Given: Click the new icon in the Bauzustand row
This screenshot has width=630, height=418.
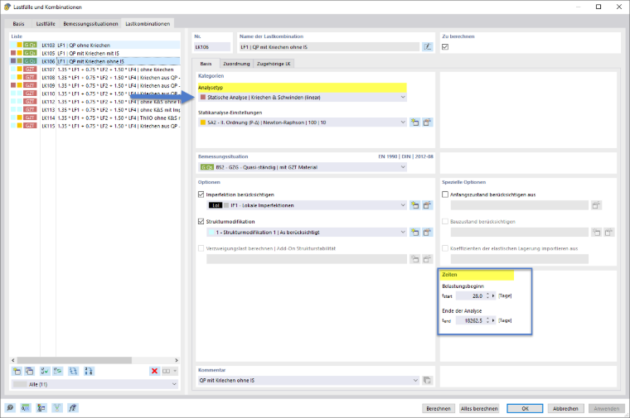Looking at the screenshot, I should click(597, 233).
